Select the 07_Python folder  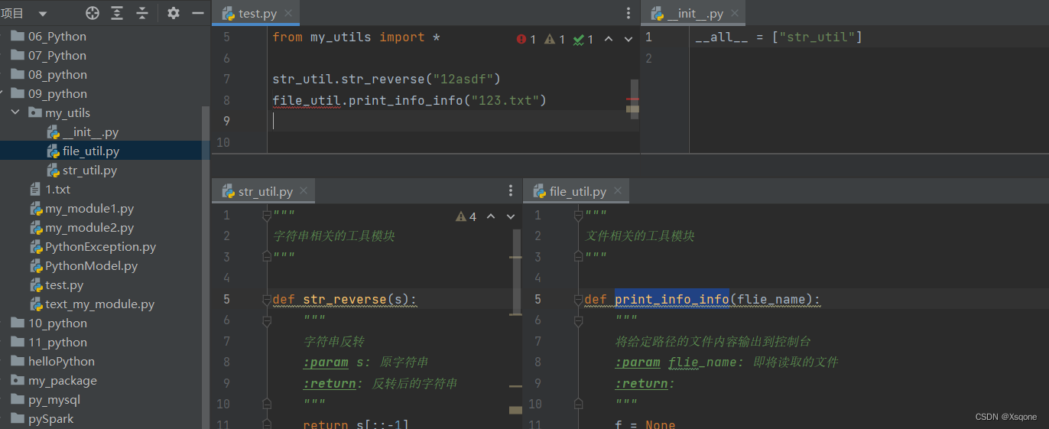tap(57, 55)
